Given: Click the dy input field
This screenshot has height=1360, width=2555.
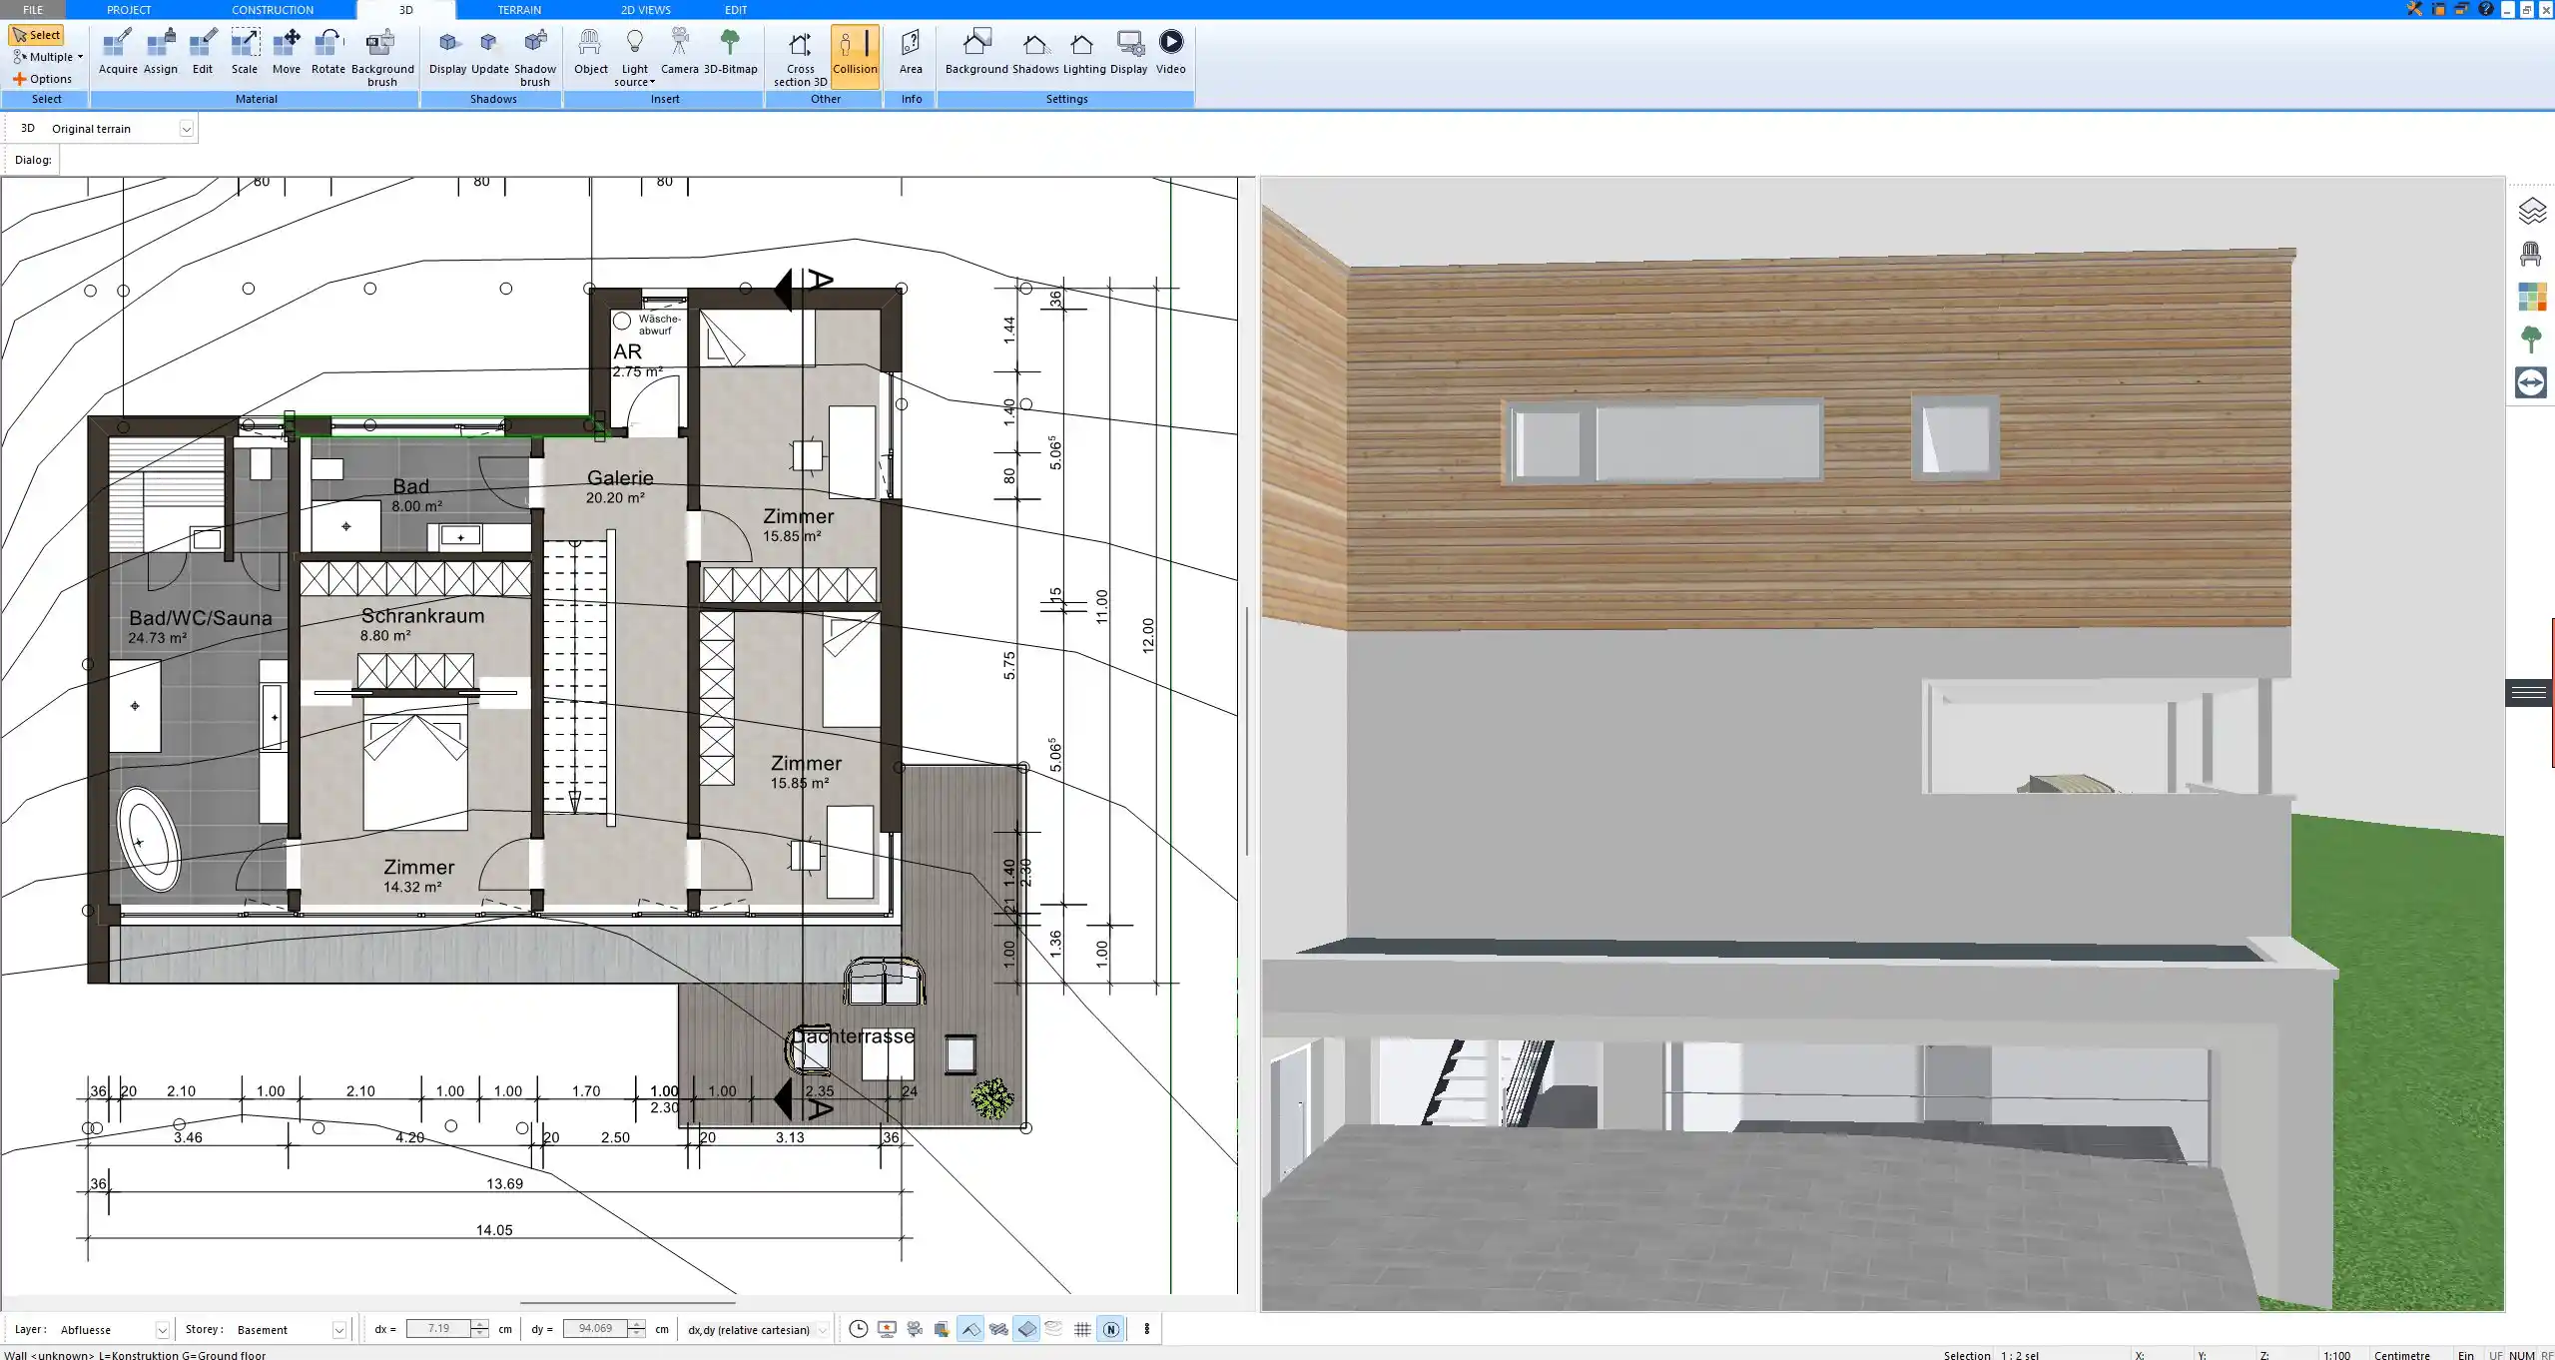Looking at the screenshot, I should click(x=595, y=1329).
